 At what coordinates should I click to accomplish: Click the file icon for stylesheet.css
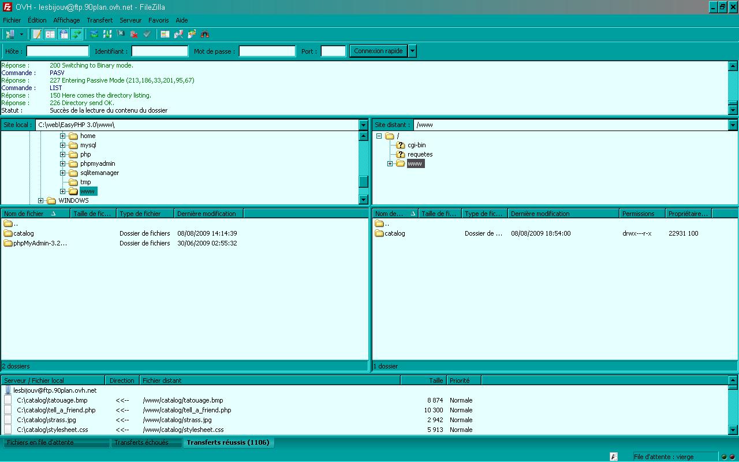click(8, 430)
